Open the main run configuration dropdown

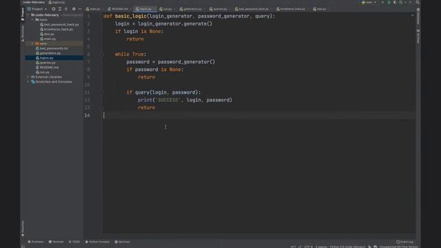[x=369, y=2]
